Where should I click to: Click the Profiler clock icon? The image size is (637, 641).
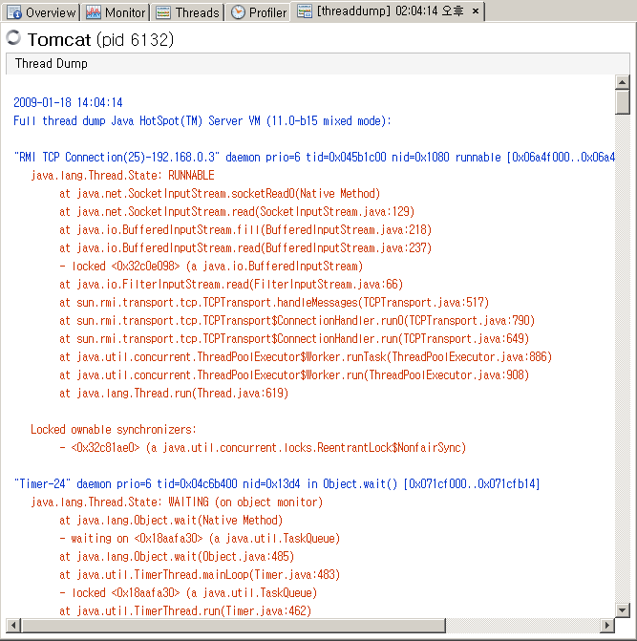238,12
